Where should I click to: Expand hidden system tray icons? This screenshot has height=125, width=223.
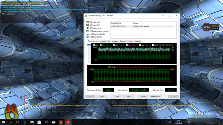point(185,122)
